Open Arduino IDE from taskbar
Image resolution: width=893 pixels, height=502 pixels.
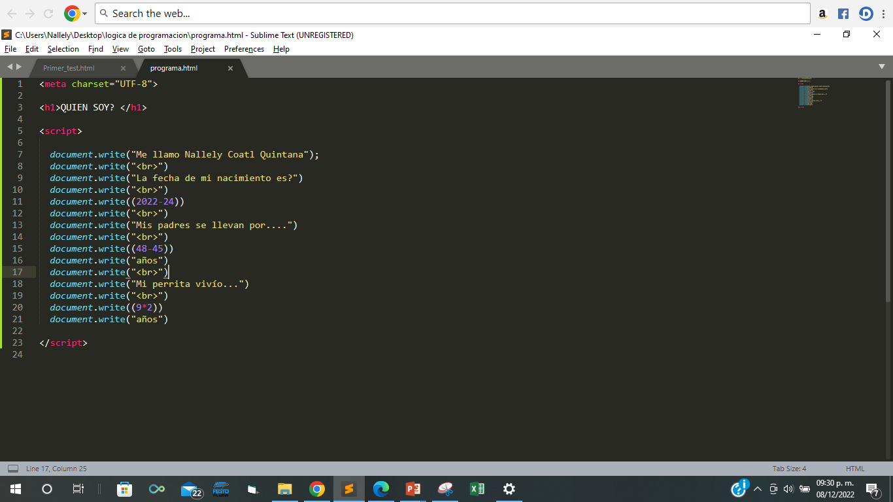[x=157, y=489]
